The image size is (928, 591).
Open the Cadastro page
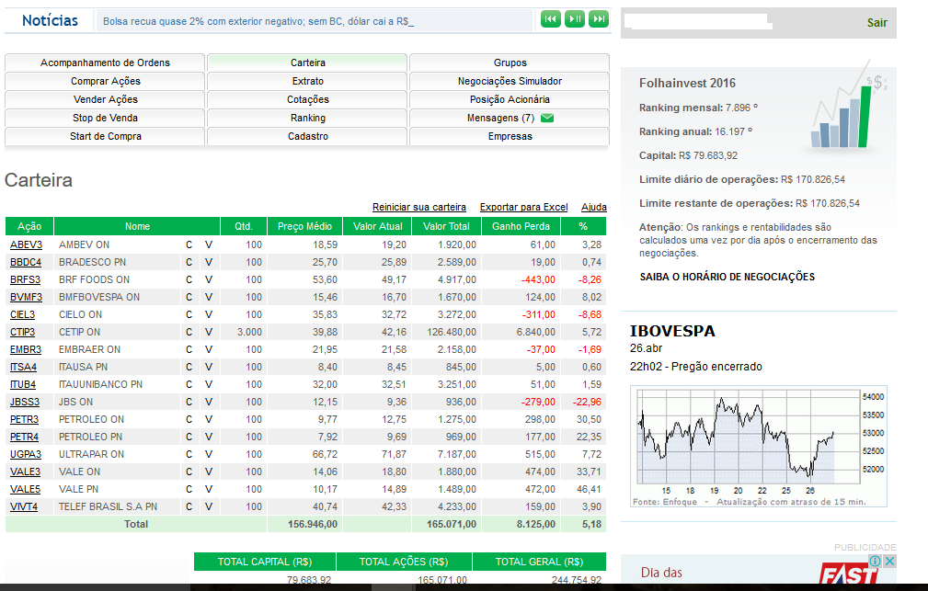[x=307, y=136]
